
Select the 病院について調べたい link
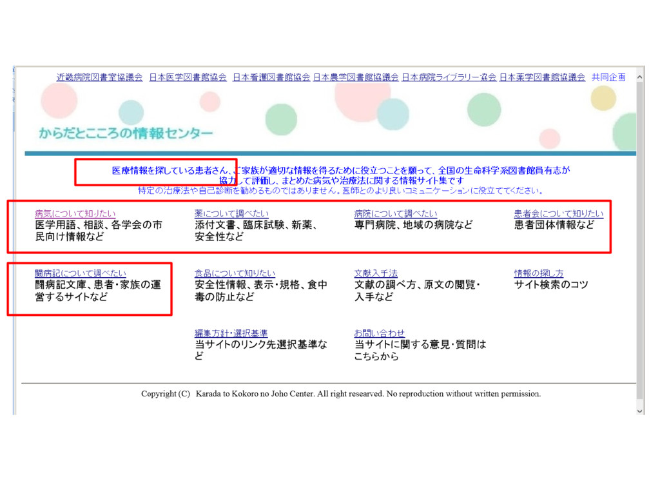pyautogui.click(x=396, y=213)
